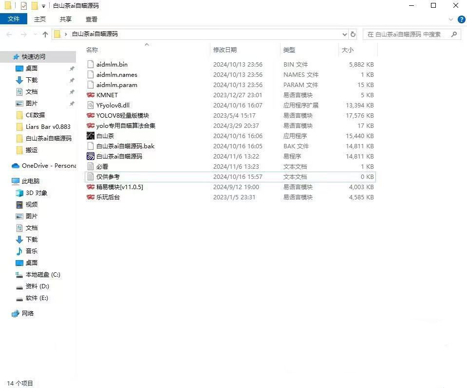The height and width of the screenshot is (388, 467).
Task: Open 资料 (D:) drive
Action: point(37,286)
